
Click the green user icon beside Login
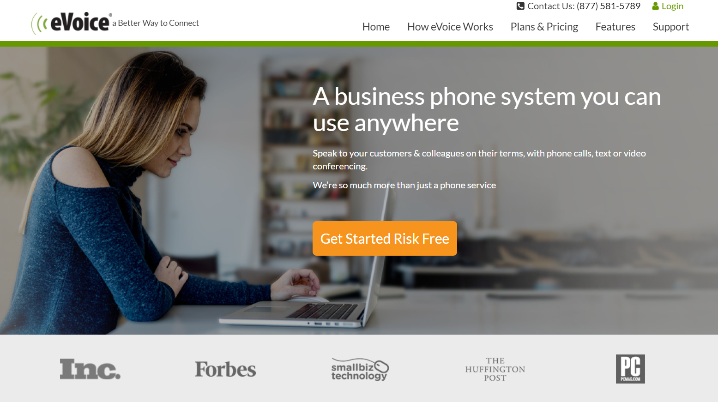655,6
